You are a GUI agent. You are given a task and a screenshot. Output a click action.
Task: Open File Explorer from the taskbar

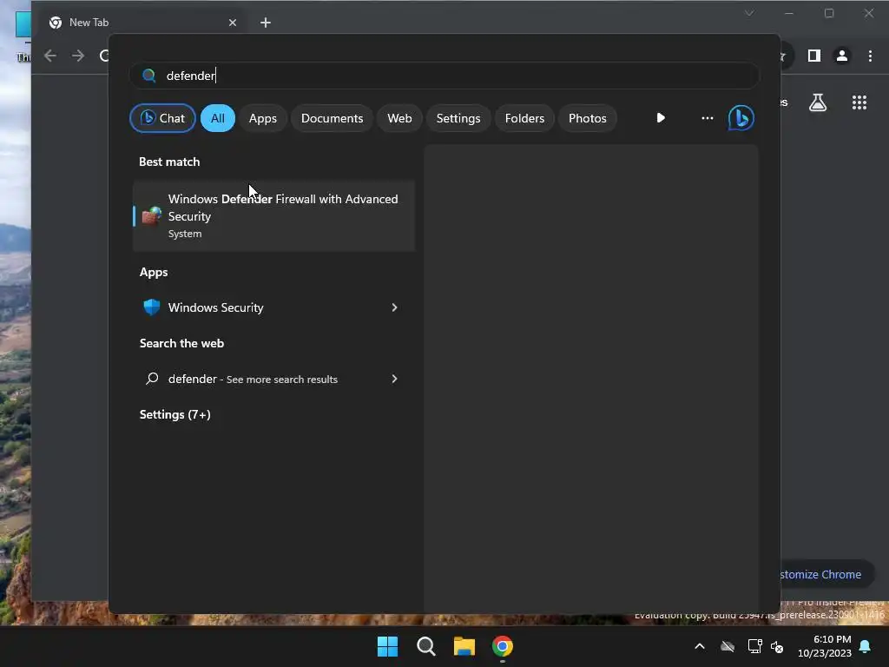[x=464, y=646]
